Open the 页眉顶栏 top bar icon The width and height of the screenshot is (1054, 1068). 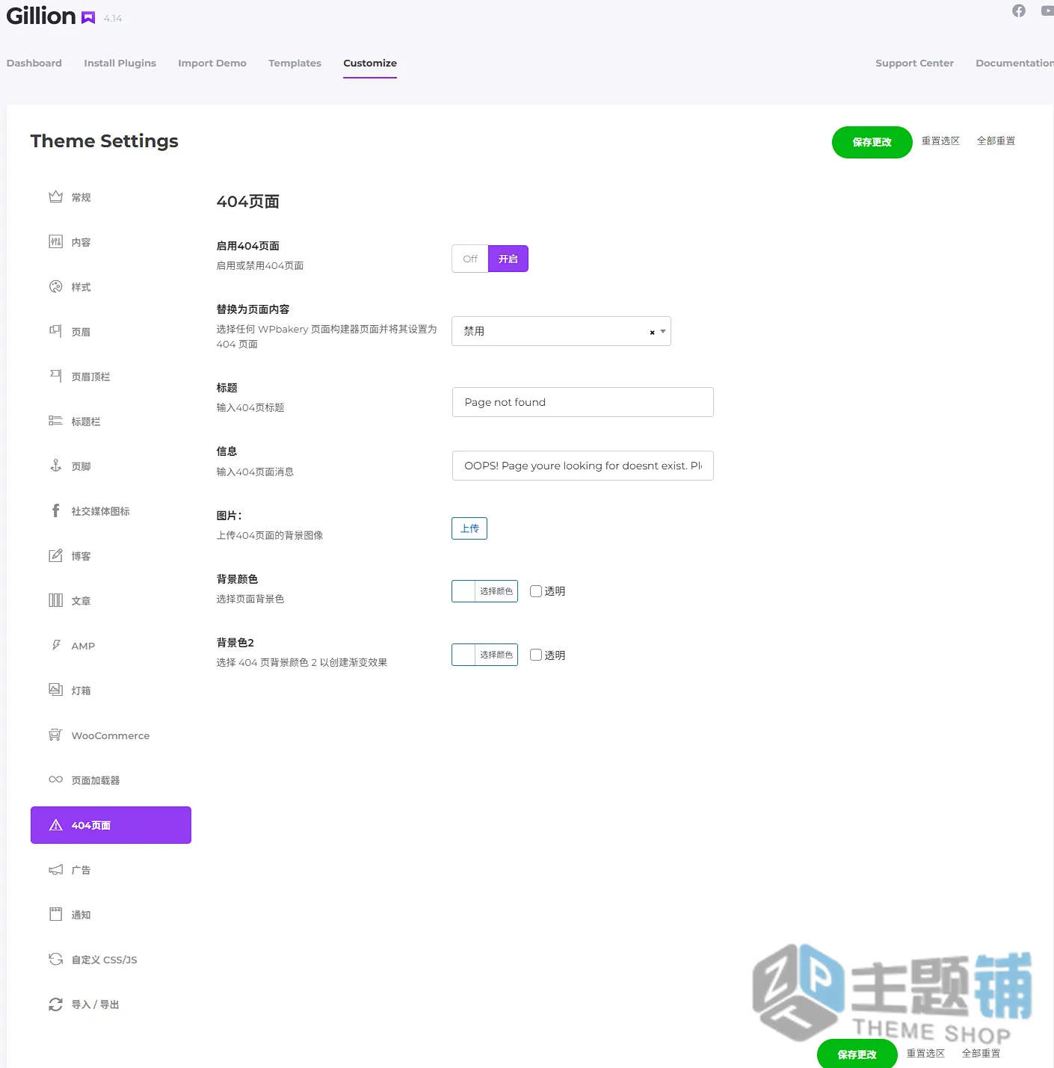55,376
